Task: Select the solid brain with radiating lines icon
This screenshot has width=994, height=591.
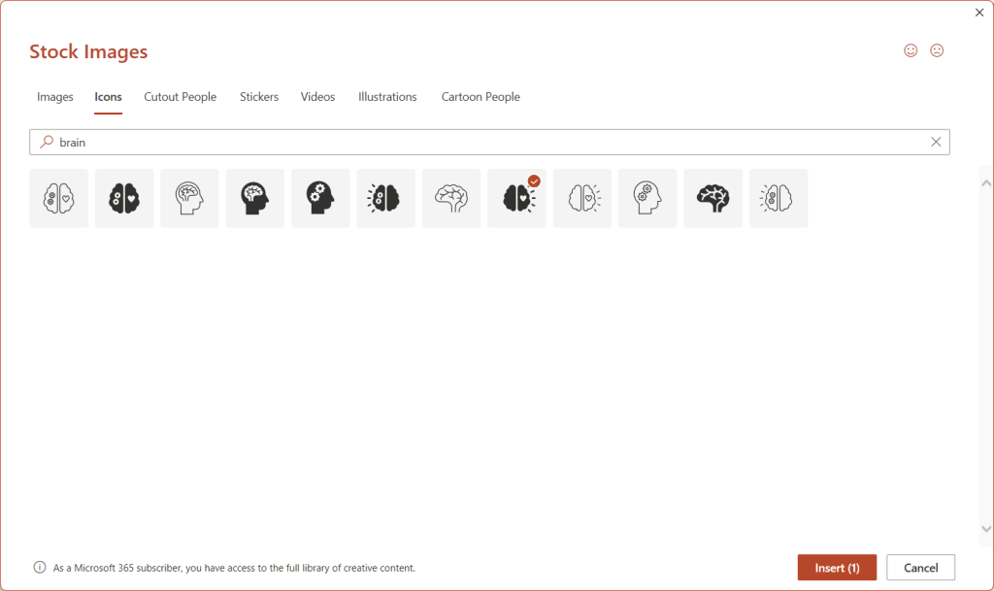Action: [385, 198]
